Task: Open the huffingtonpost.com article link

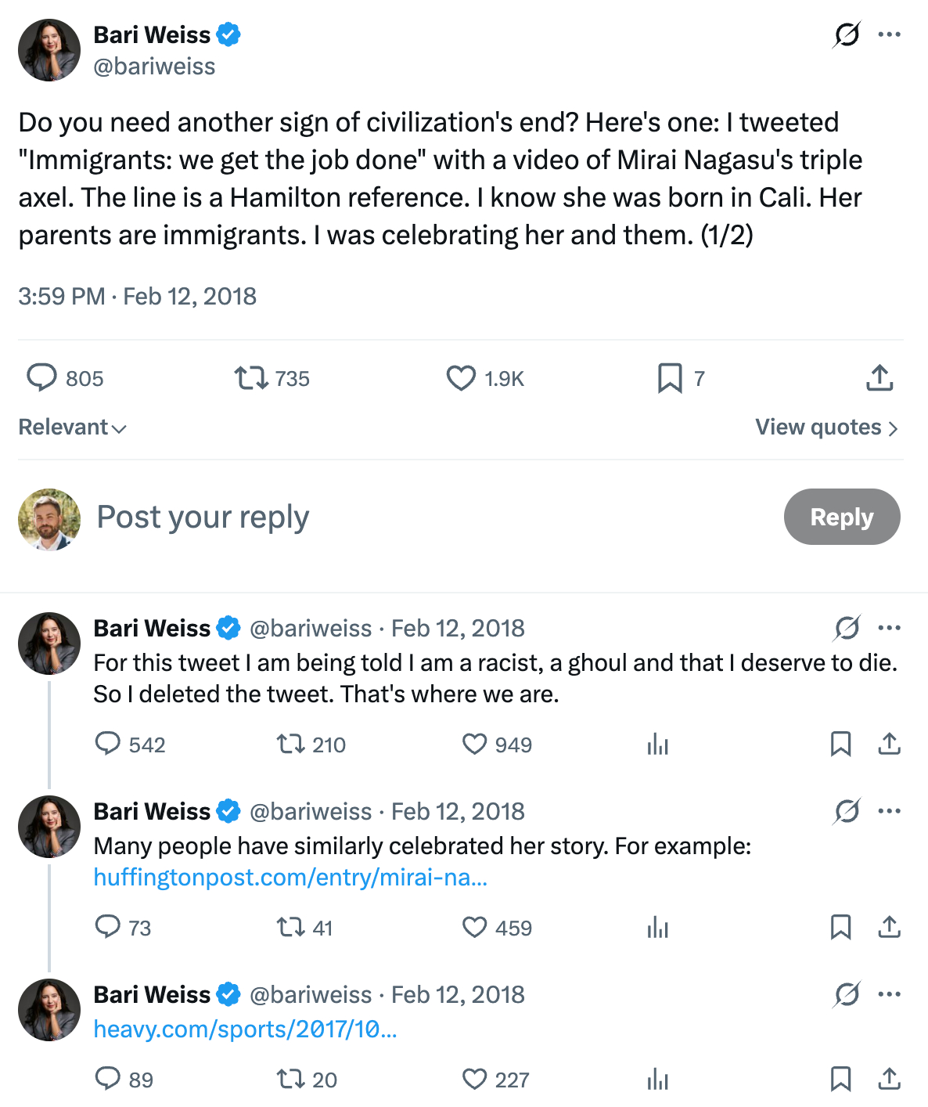Action: (290, 878)
